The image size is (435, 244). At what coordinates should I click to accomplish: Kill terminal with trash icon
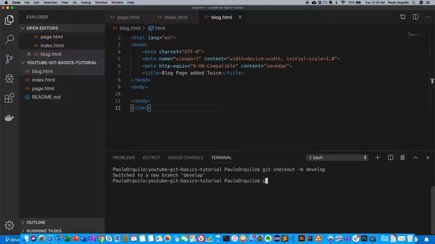pyautogui.click(x=402, y=158)
